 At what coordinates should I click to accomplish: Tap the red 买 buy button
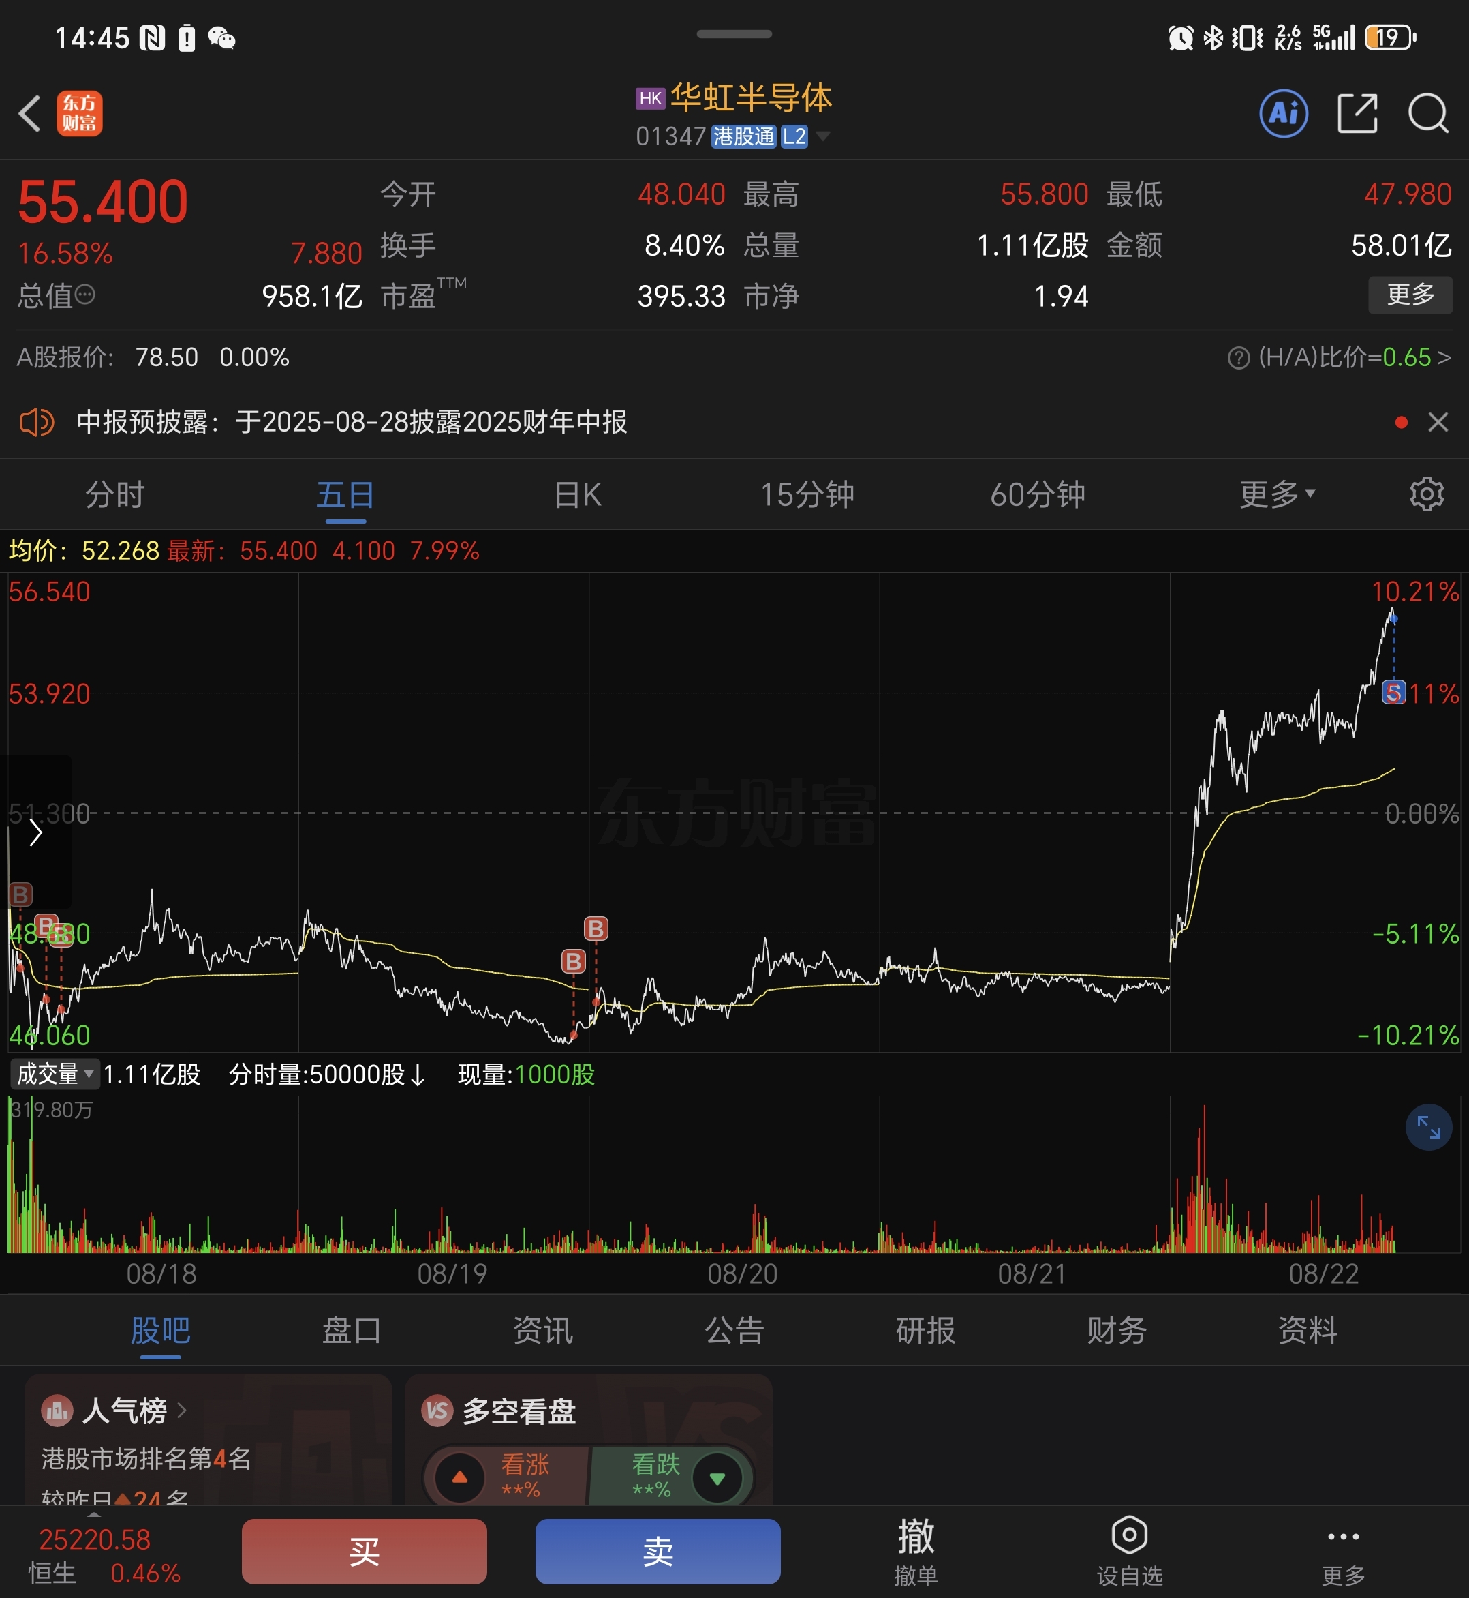coord(364,1551)
